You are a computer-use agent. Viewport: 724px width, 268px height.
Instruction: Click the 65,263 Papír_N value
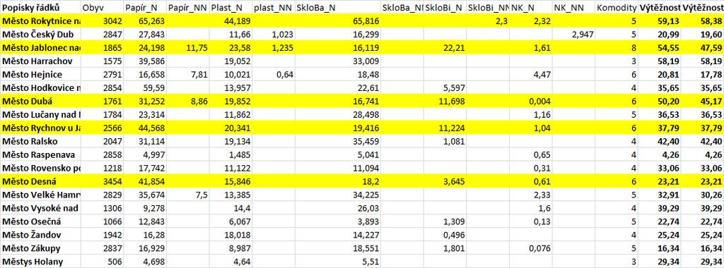pyautogui.click(x=145, y=20)
